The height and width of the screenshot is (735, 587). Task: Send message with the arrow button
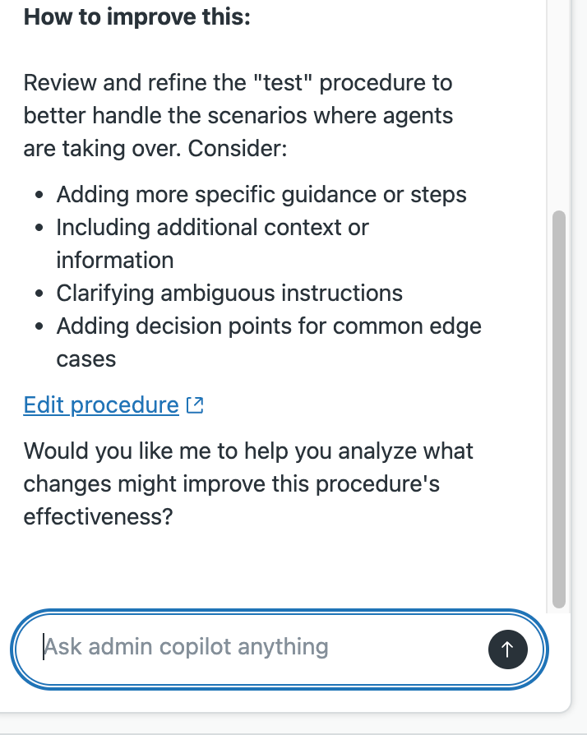pos(507,649)
